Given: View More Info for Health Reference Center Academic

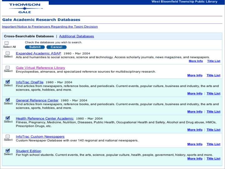Looking at the screenshot, I should click(195, 130).
